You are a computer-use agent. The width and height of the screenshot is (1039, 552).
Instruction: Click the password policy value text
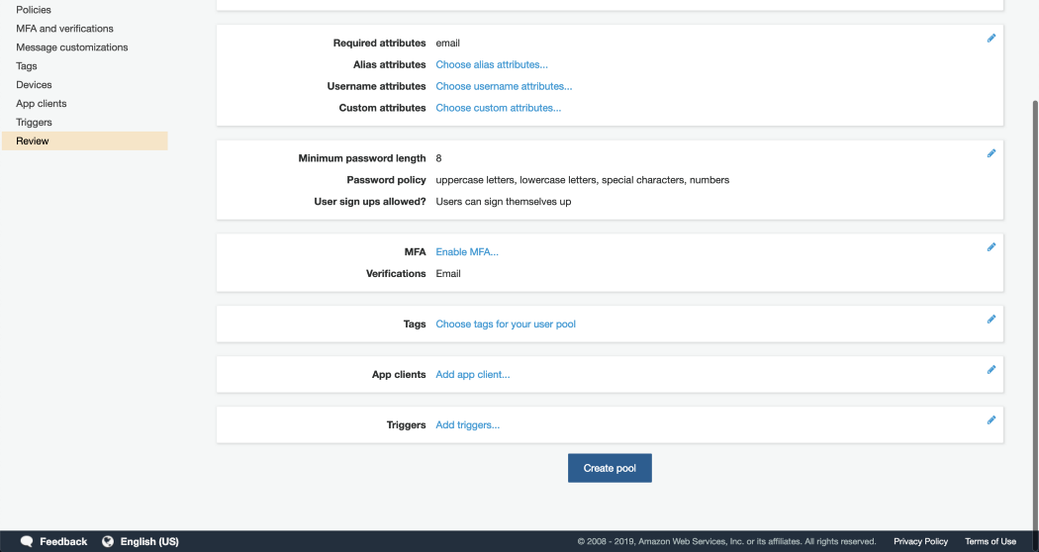(583, 180)
